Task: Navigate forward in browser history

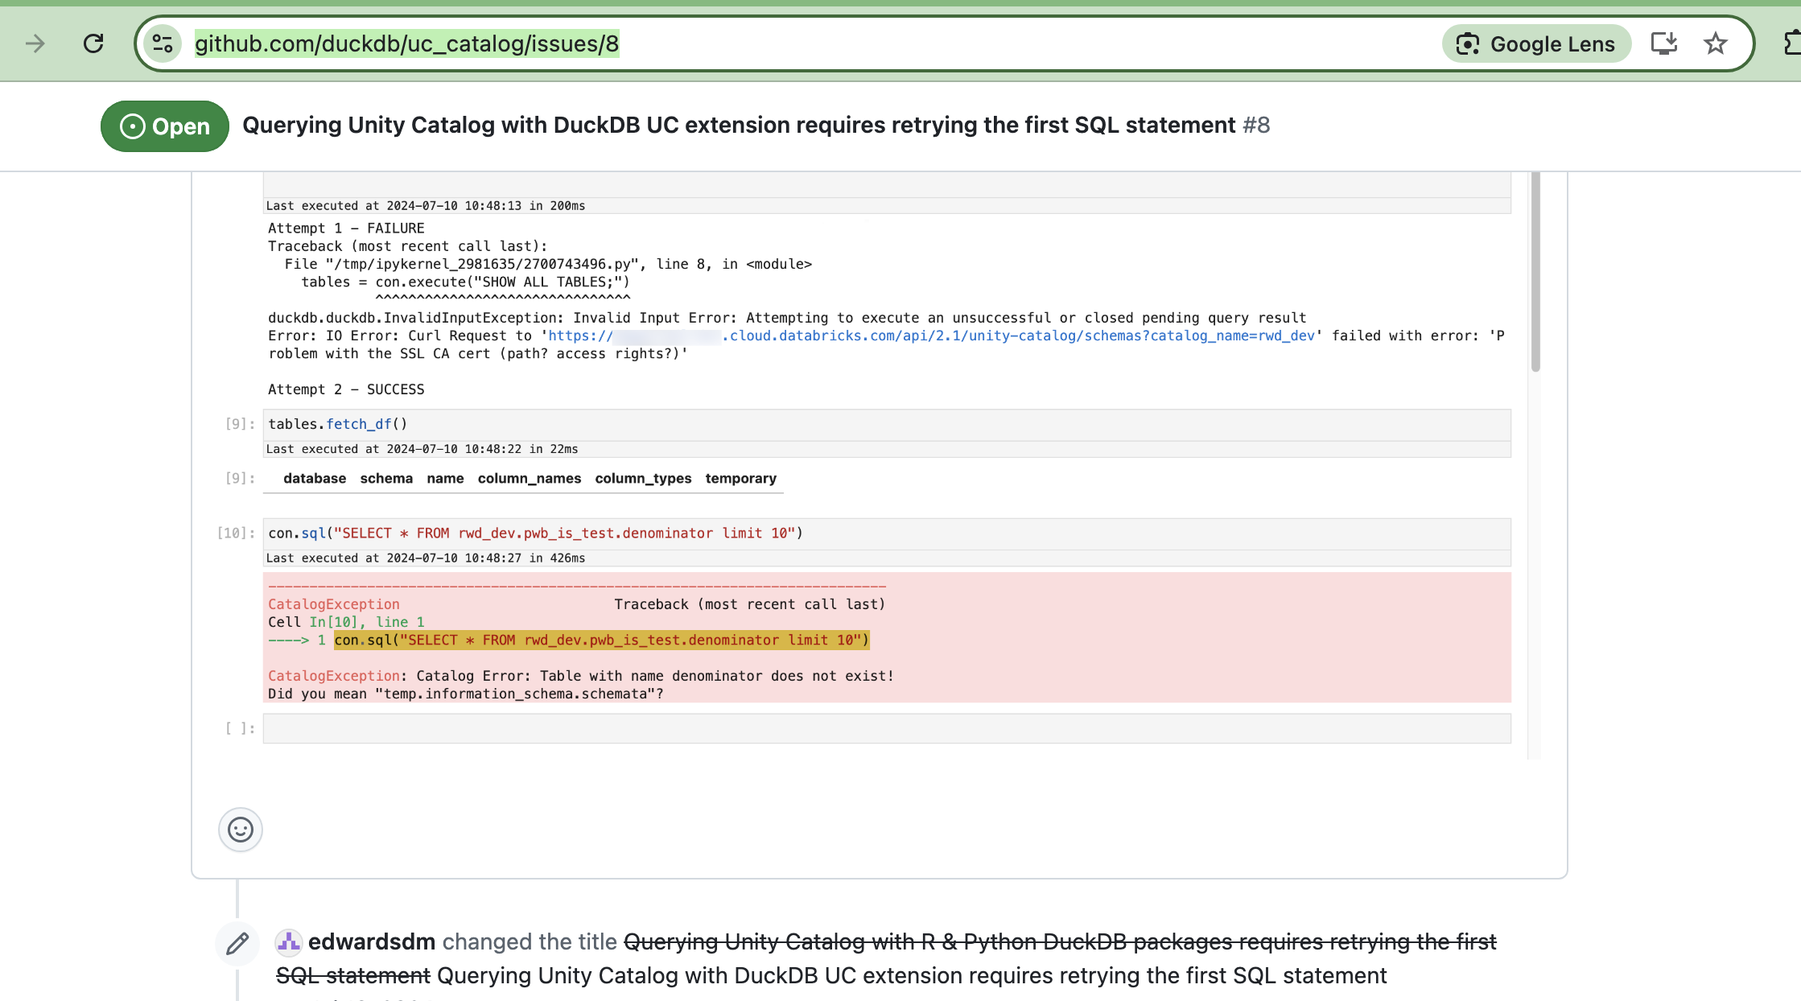Action: click(x=34, y=44)
